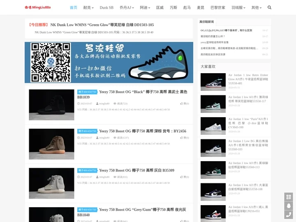Open the QR code floating side button

[x=289, y=197]
